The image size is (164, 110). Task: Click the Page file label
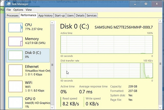coord(116,100)
